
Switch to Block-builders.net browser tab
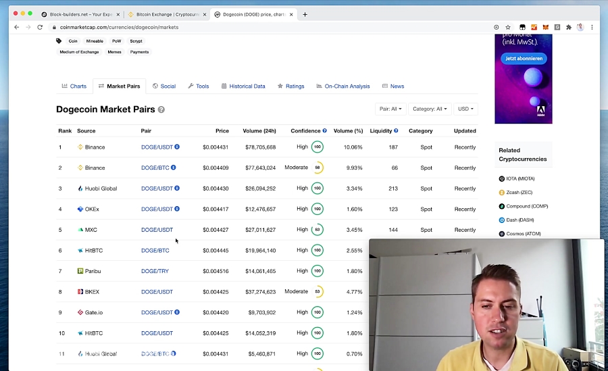click(x=80, y=14)
